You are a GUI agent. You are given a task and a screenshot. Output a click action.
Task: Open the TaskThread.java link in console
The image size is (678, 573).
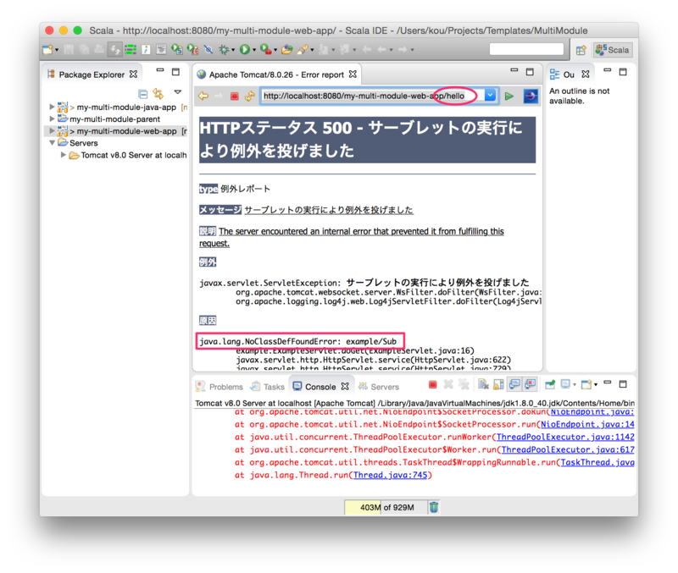pos(597,462)
